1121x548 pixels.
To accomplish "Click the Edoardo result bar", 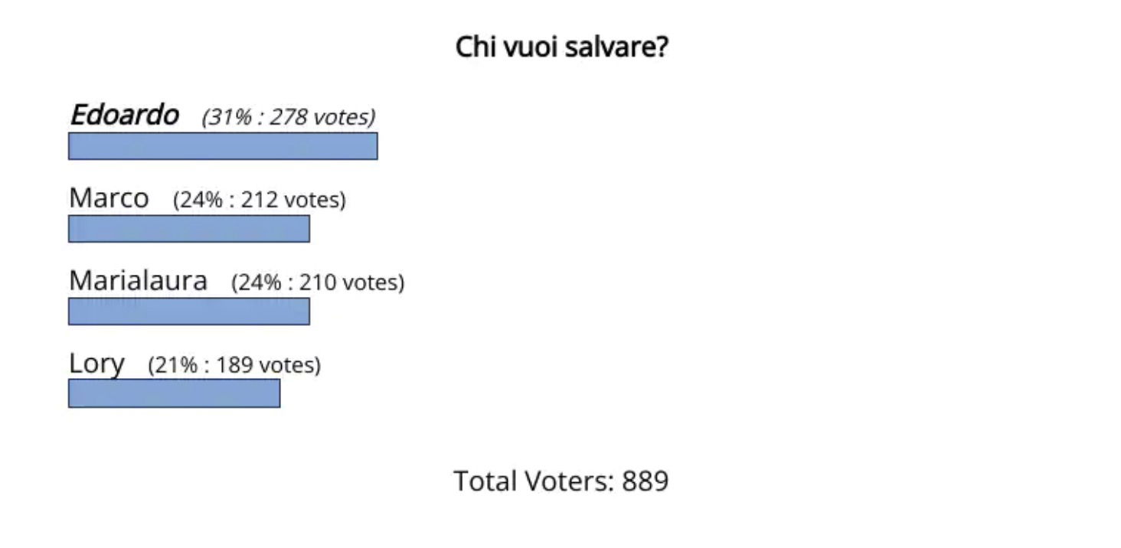I will point(223,146).
